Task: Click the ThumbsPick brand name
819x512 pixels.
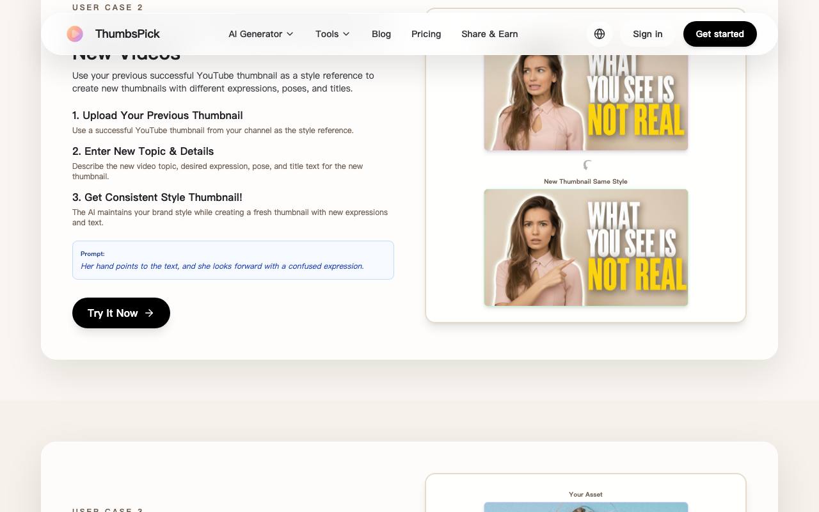Action: point(127,34)
